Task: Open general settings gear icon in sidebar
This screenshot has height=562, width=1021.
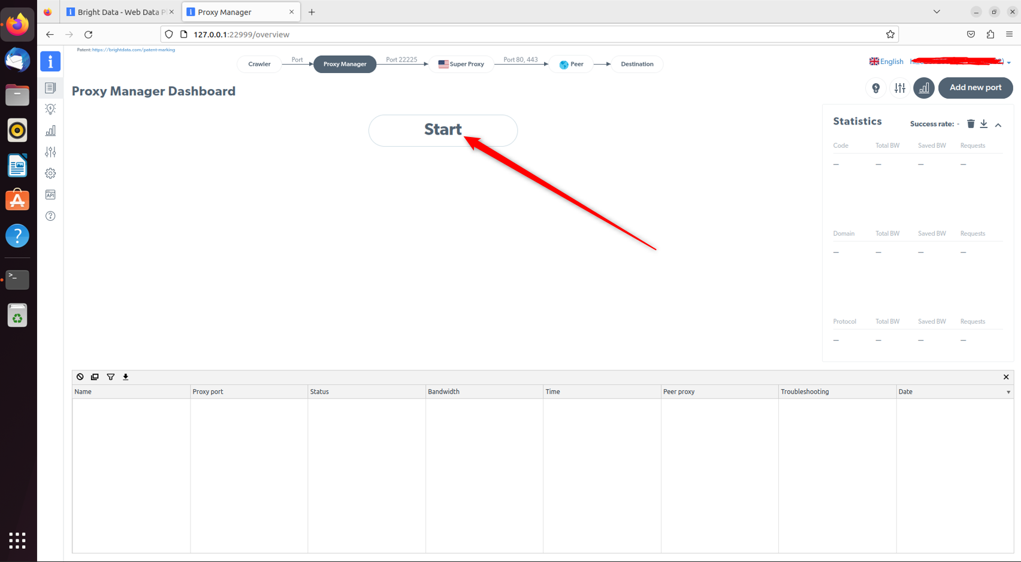Action: tap(50, 174)
